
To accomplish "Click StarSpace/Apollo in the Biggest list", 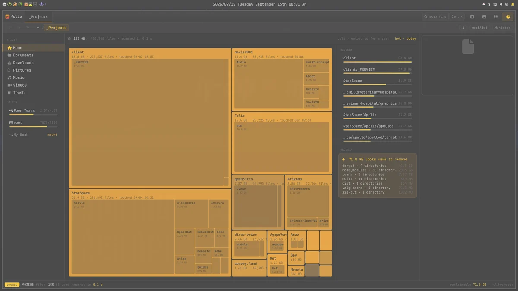I will pos(377,116).
